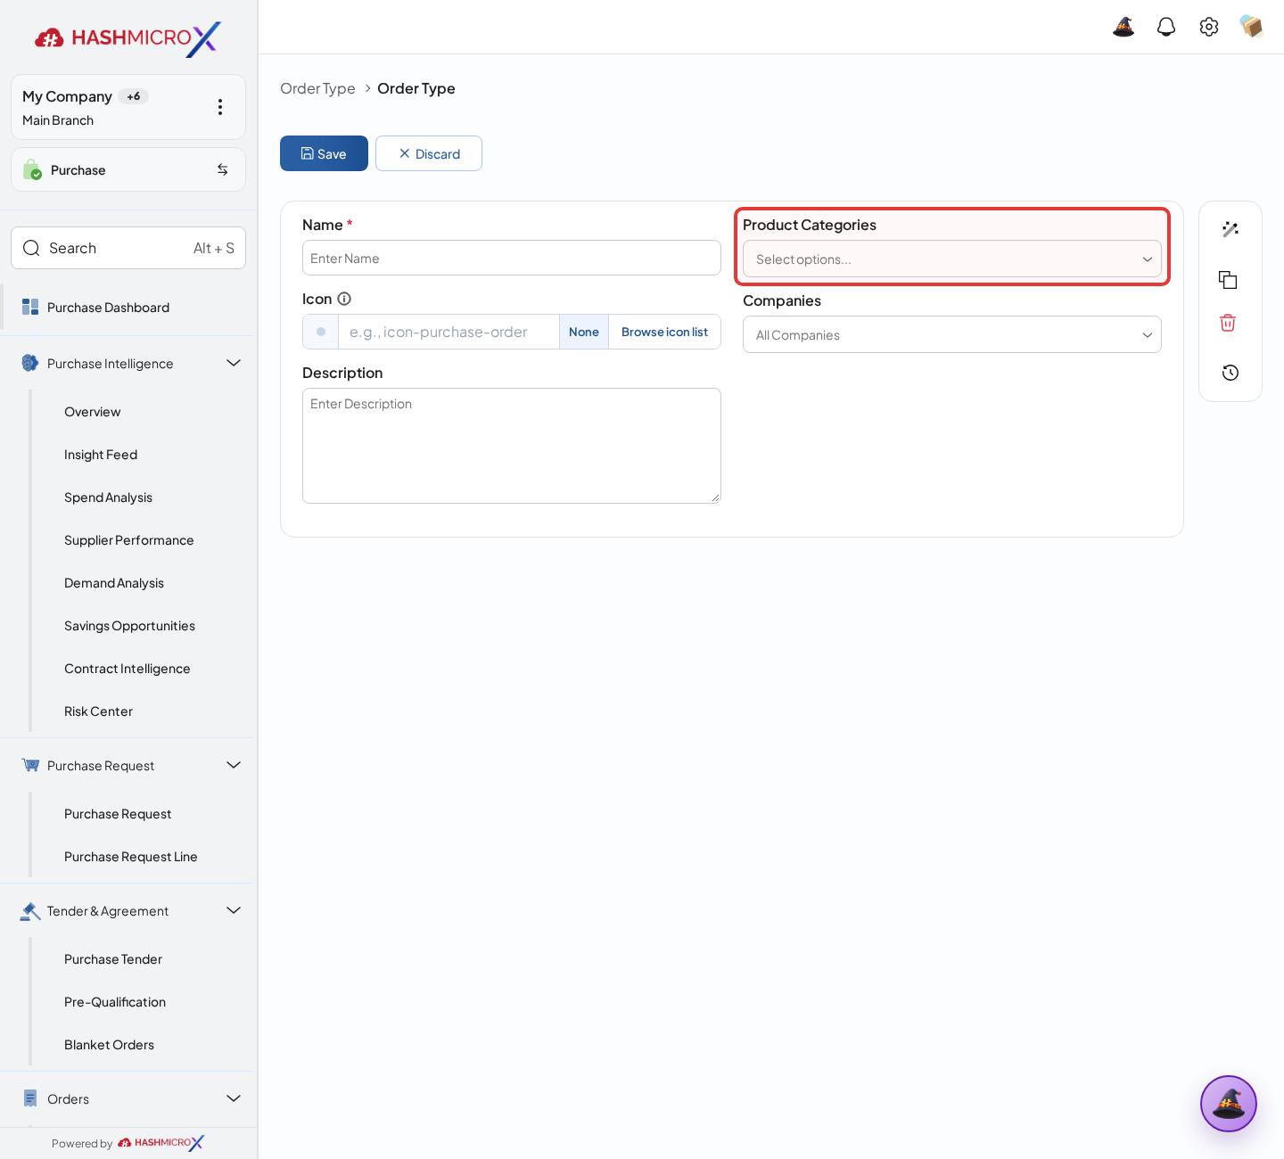
Task: Collapse the Purchase Intelligence section chevron
Action: point(234,363)
